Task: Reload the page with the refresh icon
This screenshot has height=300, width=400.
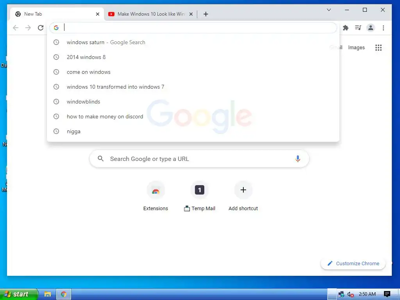Action: pos(41,28)
